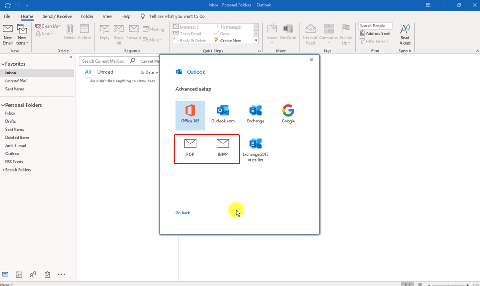Screen dimensions: 480x286
Task: Click Move to: ? quick step
Action: click(x=186, y=27)
